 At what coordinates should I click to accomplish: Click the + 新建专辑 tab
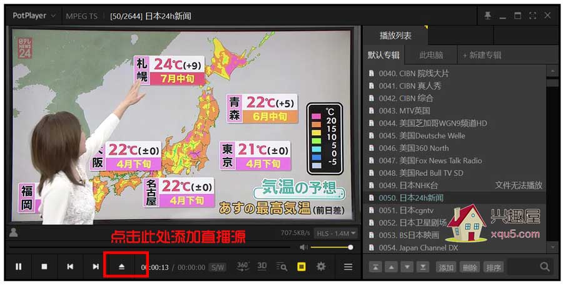482,55
